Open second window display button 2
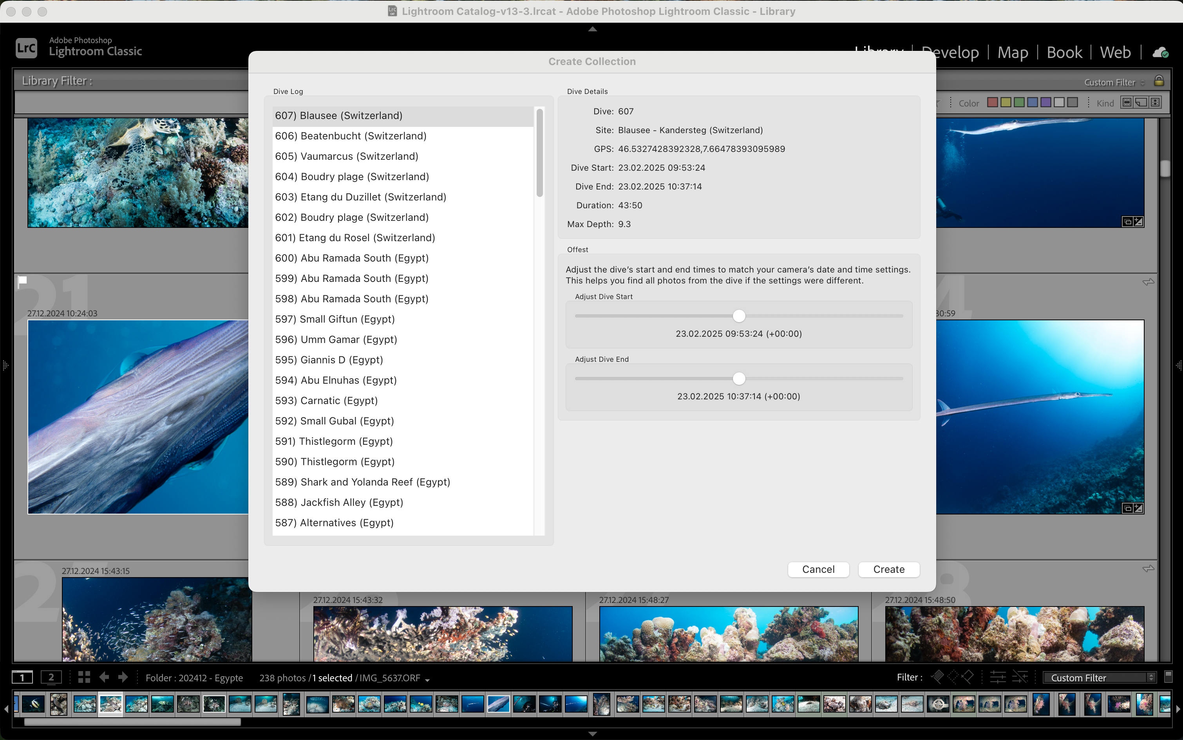The height and width of the screenshot is (740, 1183). 51,677
